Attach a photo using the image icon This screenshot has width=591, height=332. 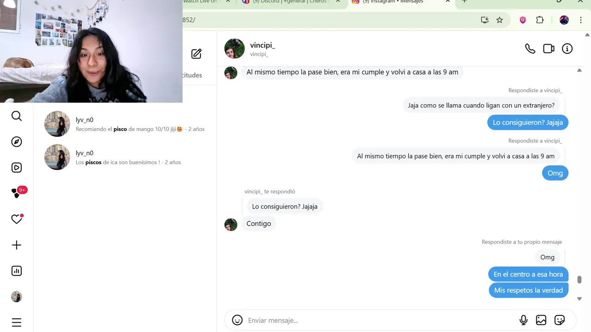click(541, 320)
